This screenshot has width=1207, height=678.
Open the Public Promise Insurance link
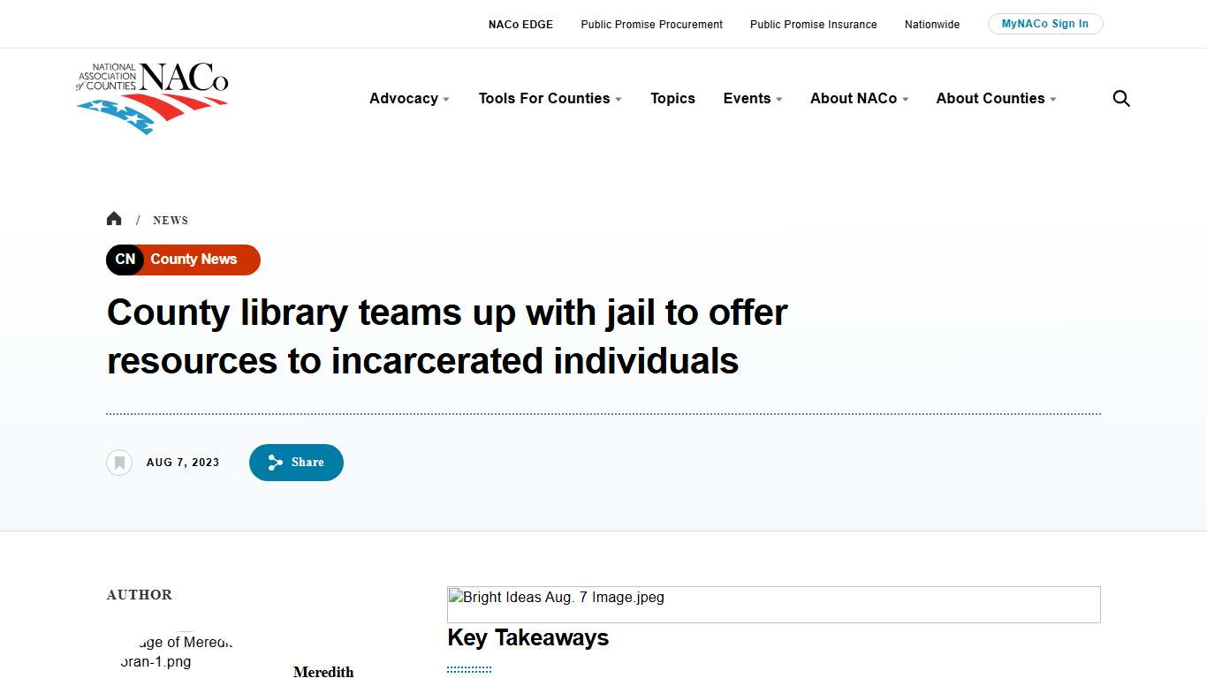click(x=813, y=24)
